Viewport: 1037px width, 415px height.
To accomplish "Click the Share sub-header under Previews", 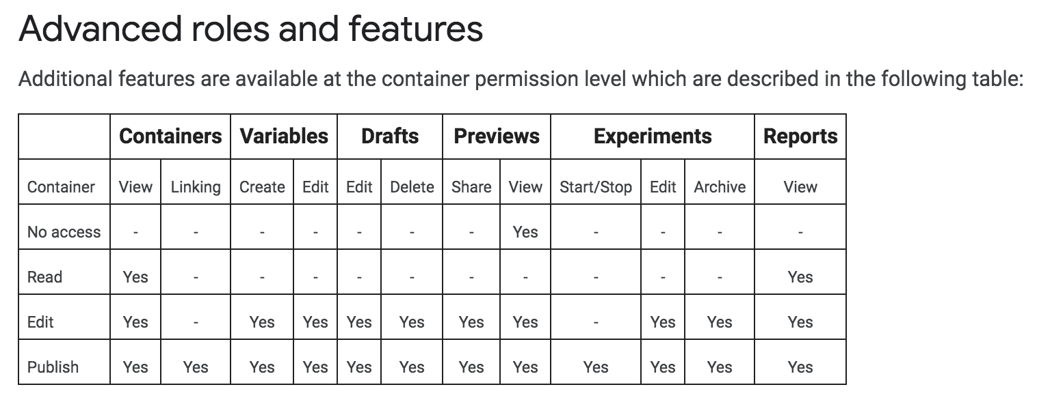I will pos(471,187).
